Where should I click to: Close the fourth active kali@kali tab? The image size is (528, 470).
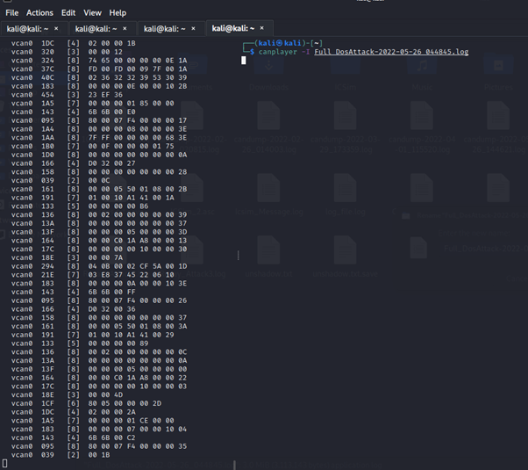click(x=262, y=28)
